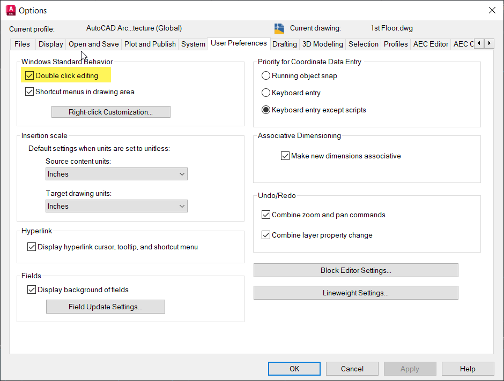Expand the Source content units dropdown

tap(116, 174)
